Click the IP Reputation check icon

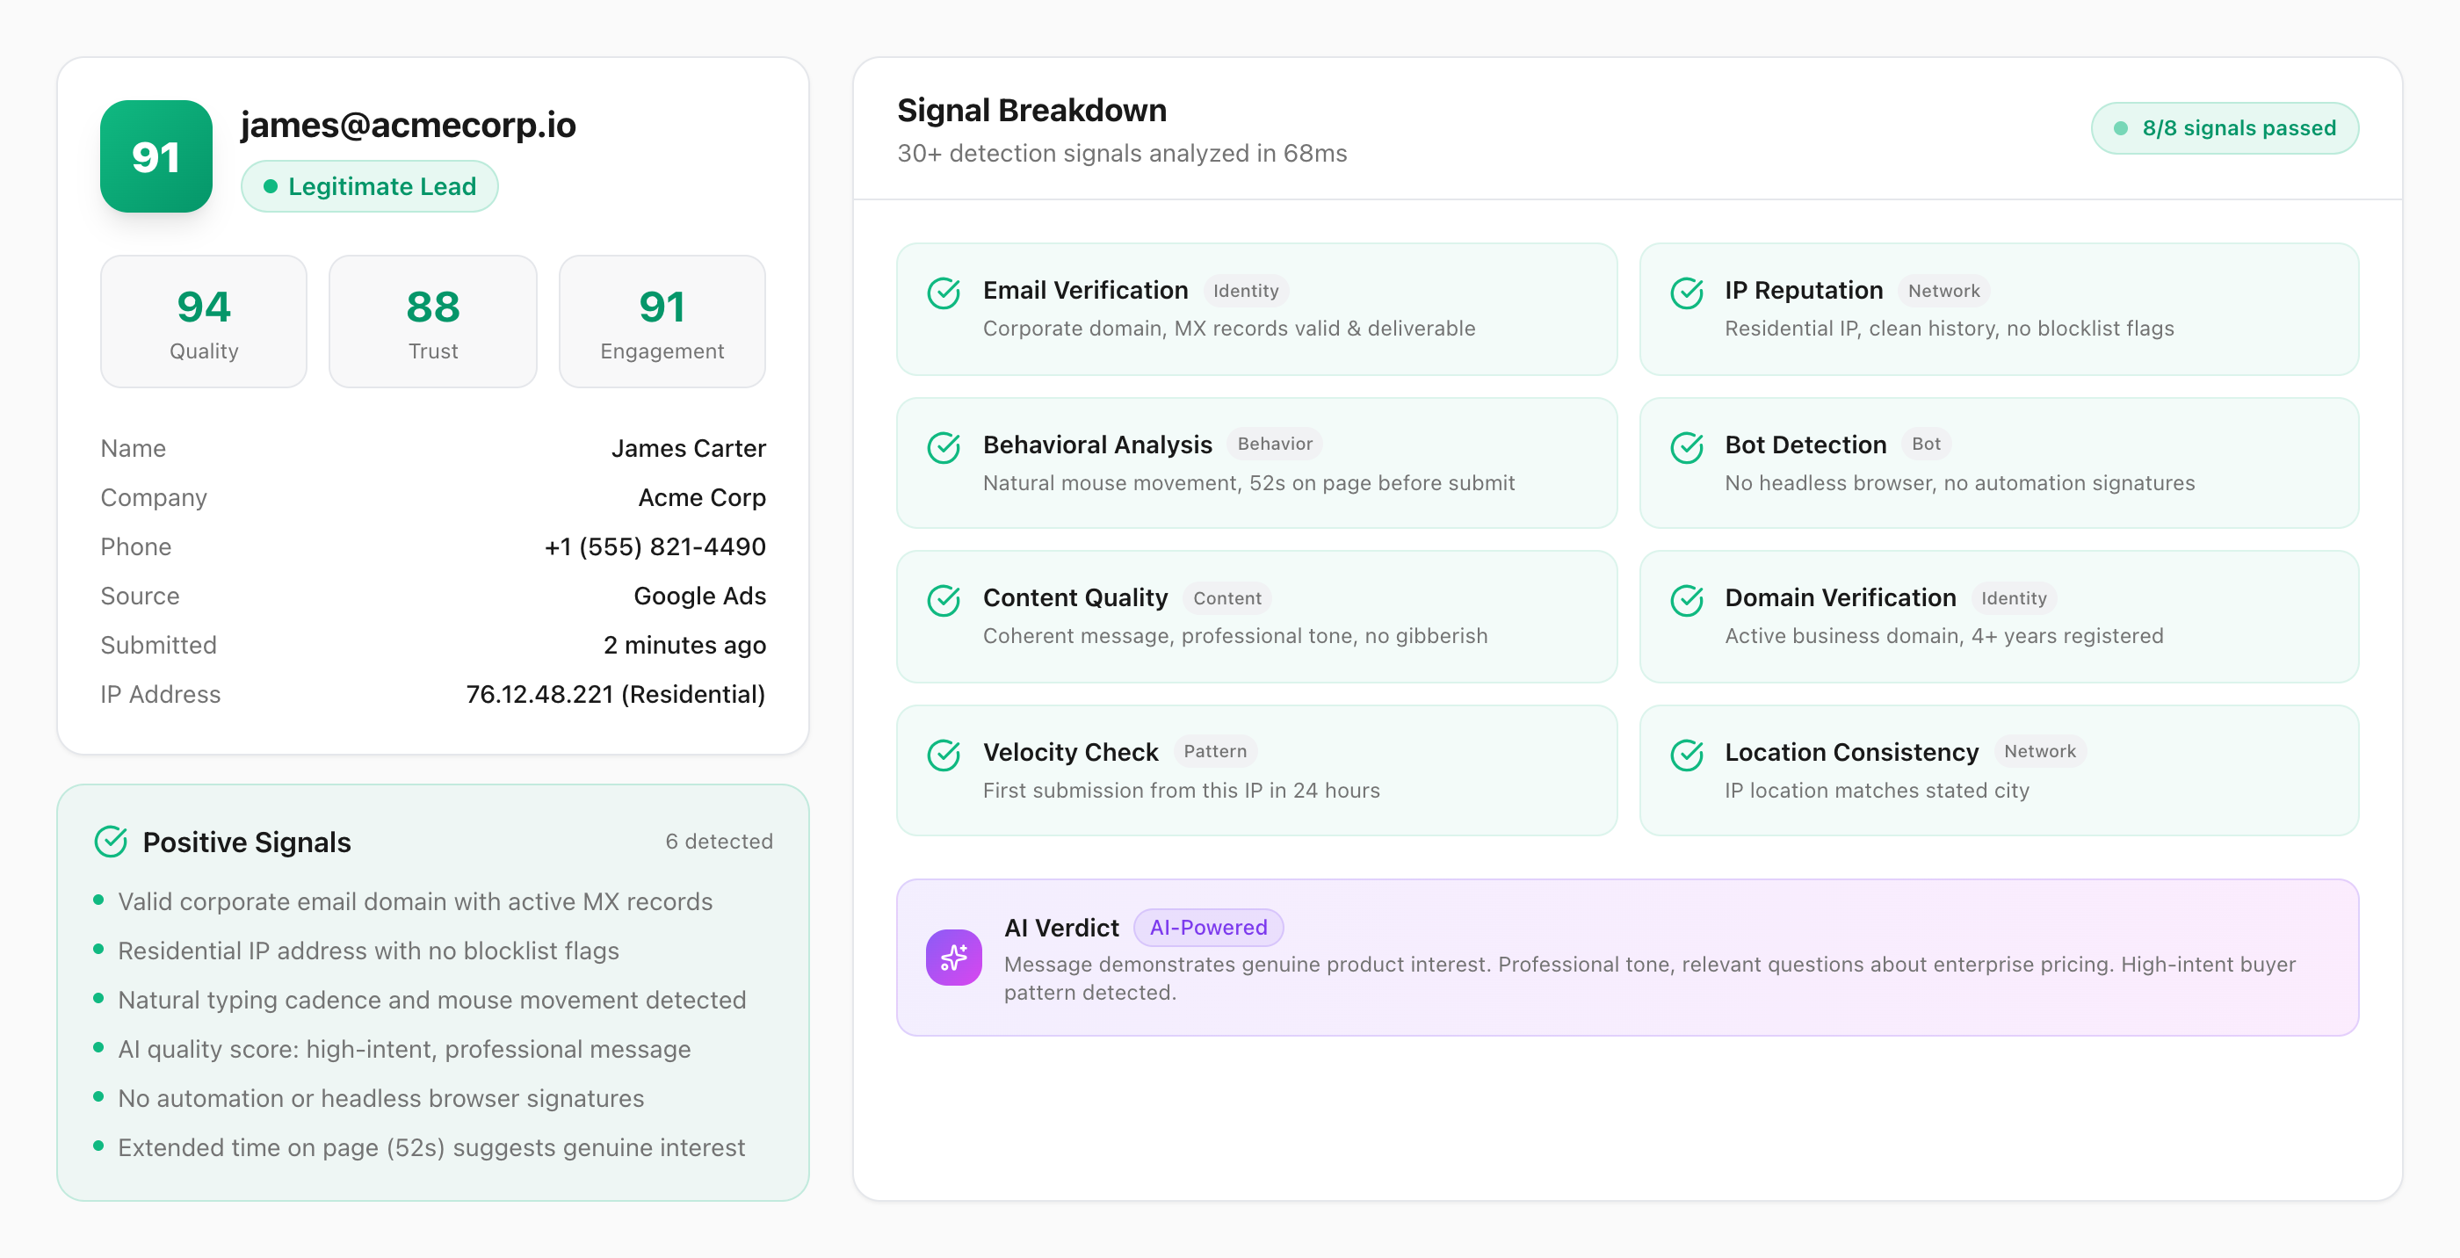tap(1687, 293)
